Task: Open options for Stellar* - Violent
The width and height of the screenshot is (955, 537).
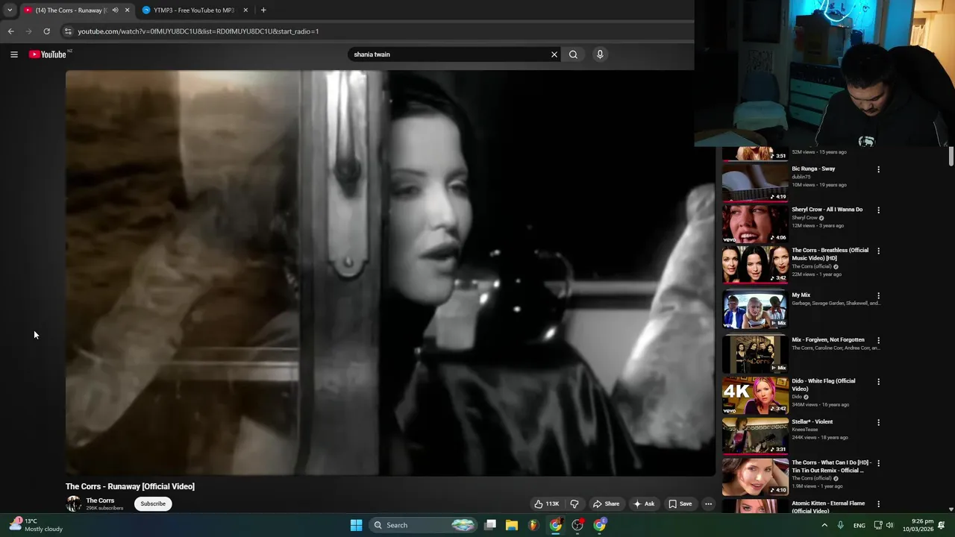Action: coord(878,422)
